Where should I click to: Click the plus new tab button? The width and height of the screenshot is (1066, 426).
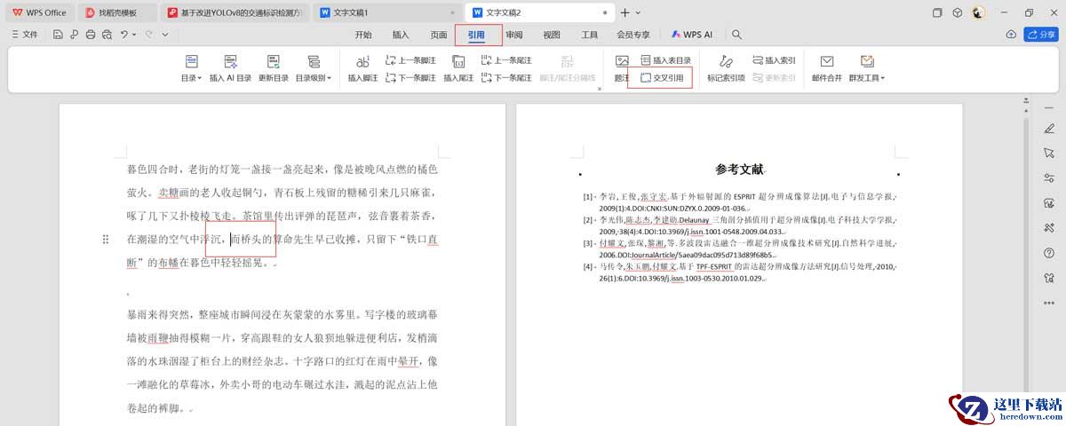click(625, 12)
